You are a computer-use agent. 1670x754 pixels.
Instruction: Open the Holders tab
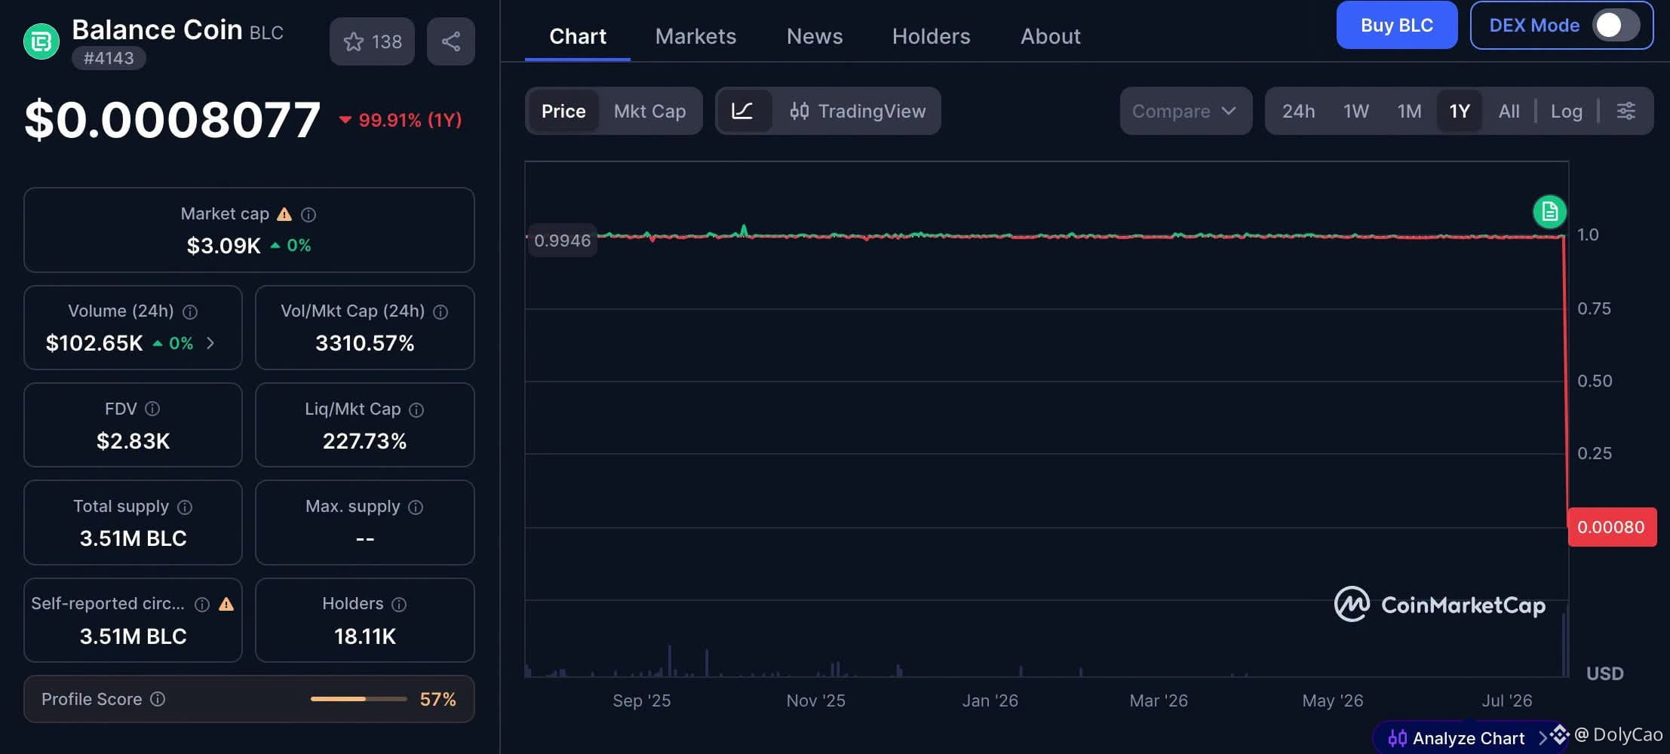(931, 36)
